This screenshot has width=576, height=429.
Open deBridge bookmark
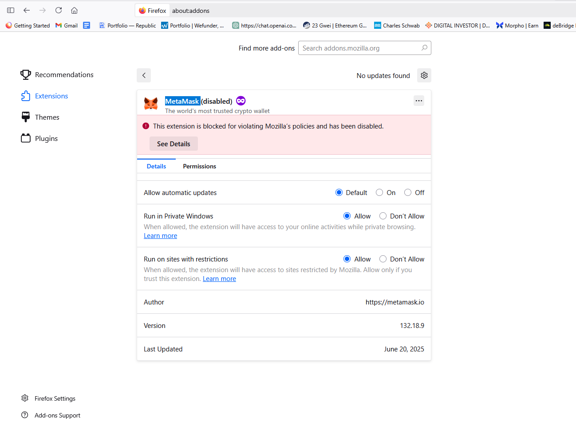click(x=559, y=26)
